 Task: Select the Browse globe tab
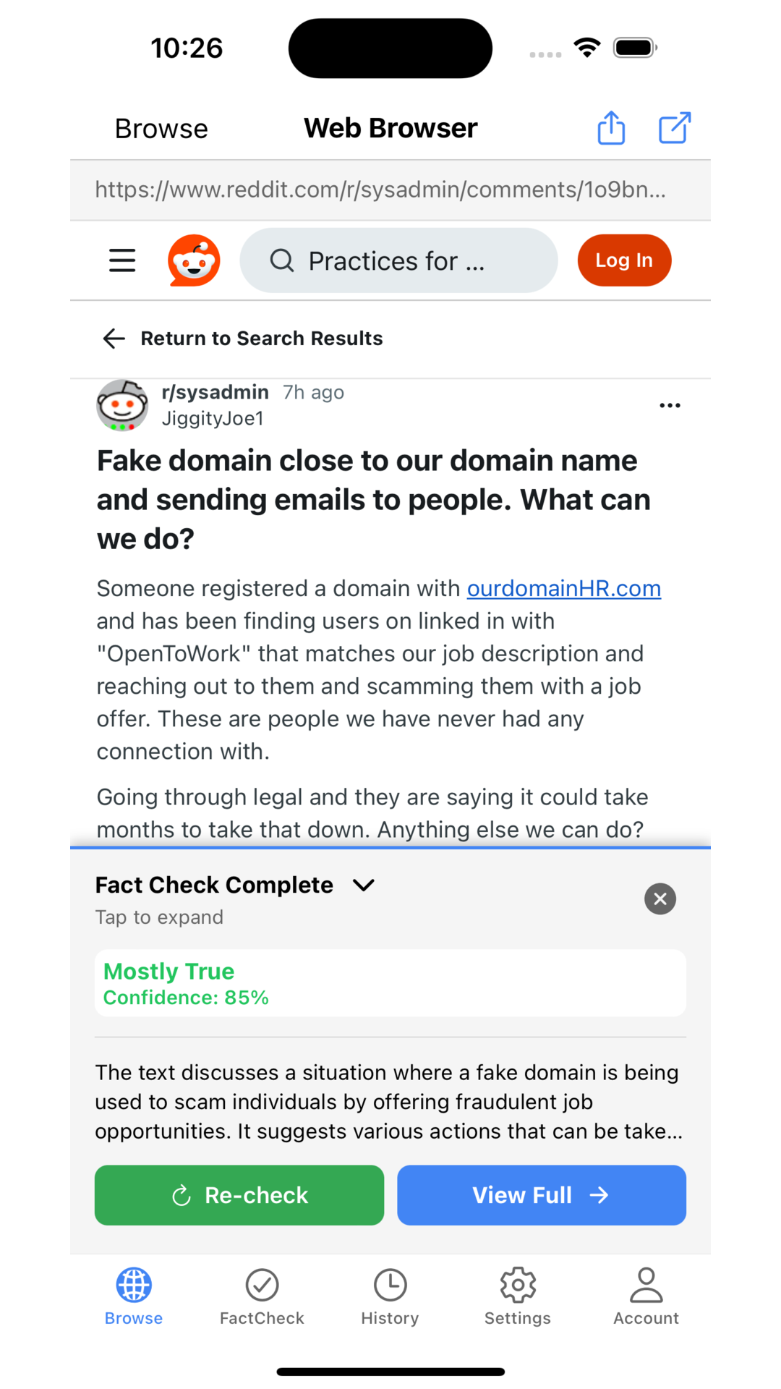click(134, 1296)
